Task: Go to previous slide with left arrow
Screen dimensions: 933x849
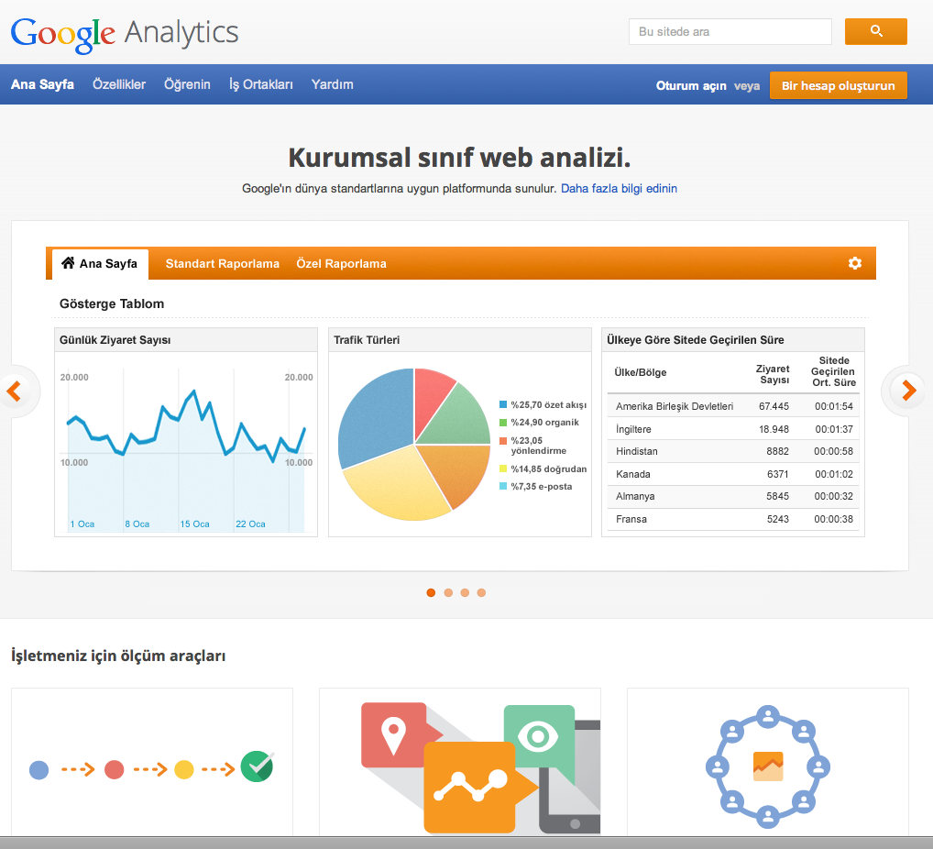Action: (x=14, y=391)
